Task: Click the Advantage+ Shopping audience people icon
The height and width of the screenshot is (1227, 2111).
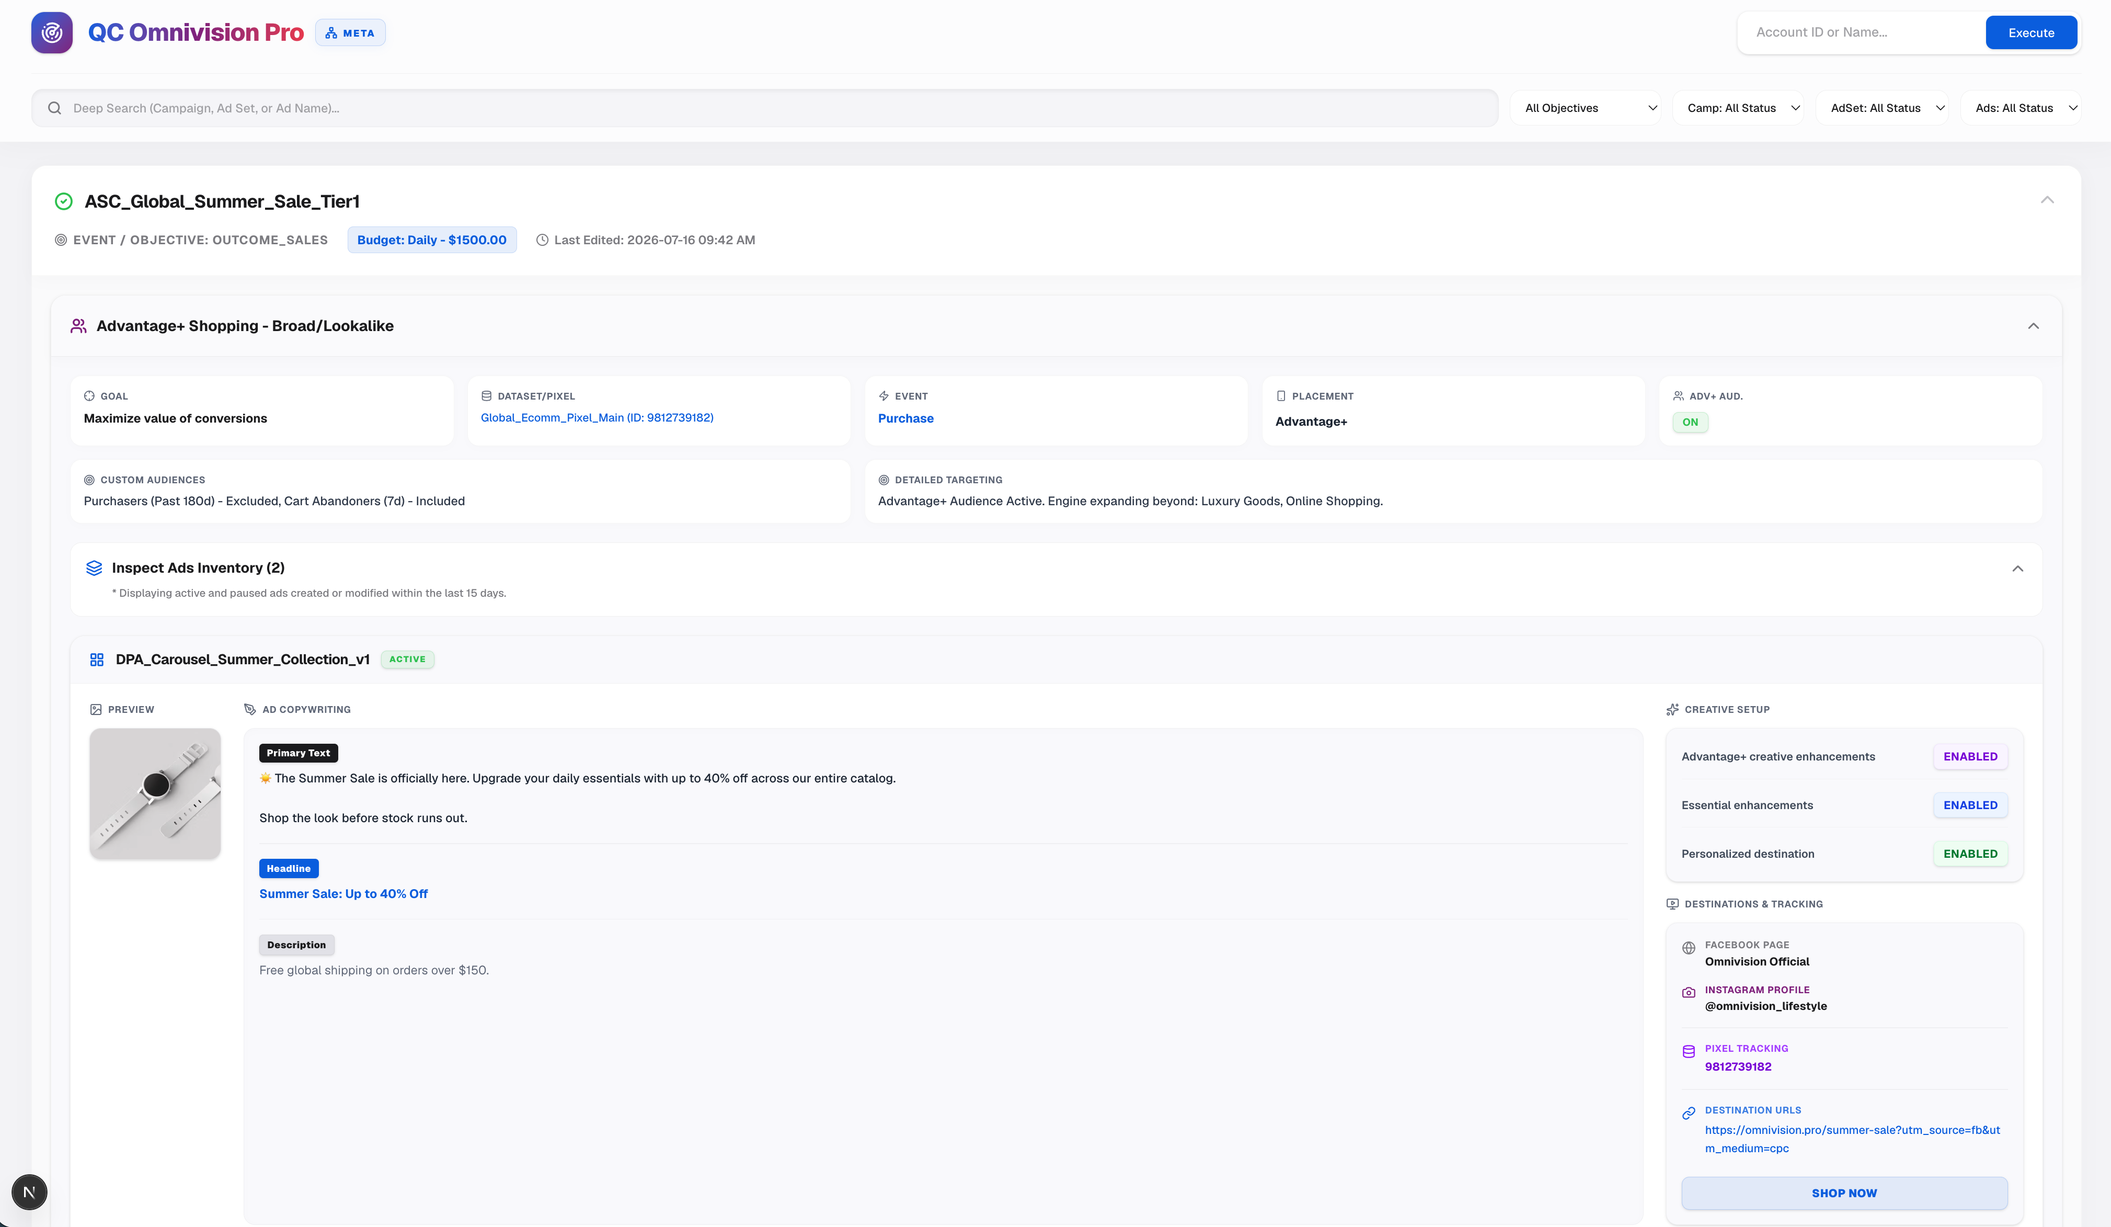Action: 79,326
